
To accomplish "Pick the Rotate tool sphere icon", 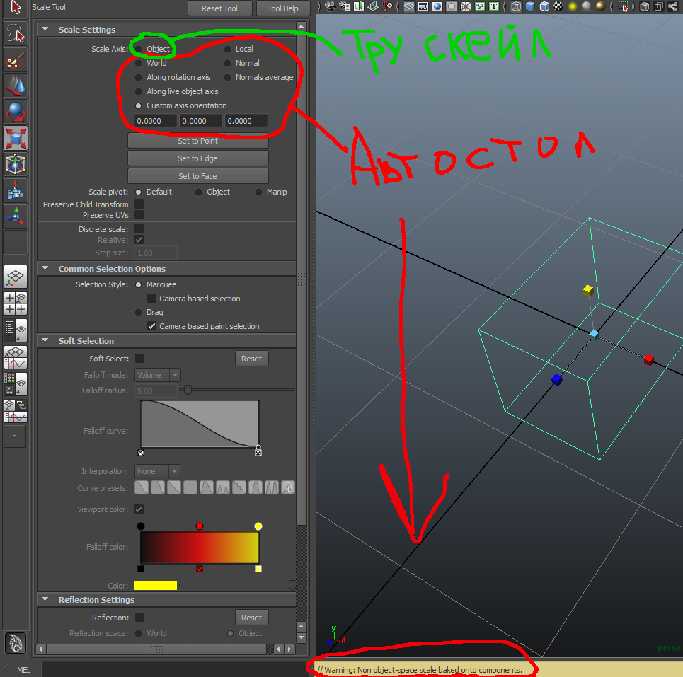I will coord(15,112).
